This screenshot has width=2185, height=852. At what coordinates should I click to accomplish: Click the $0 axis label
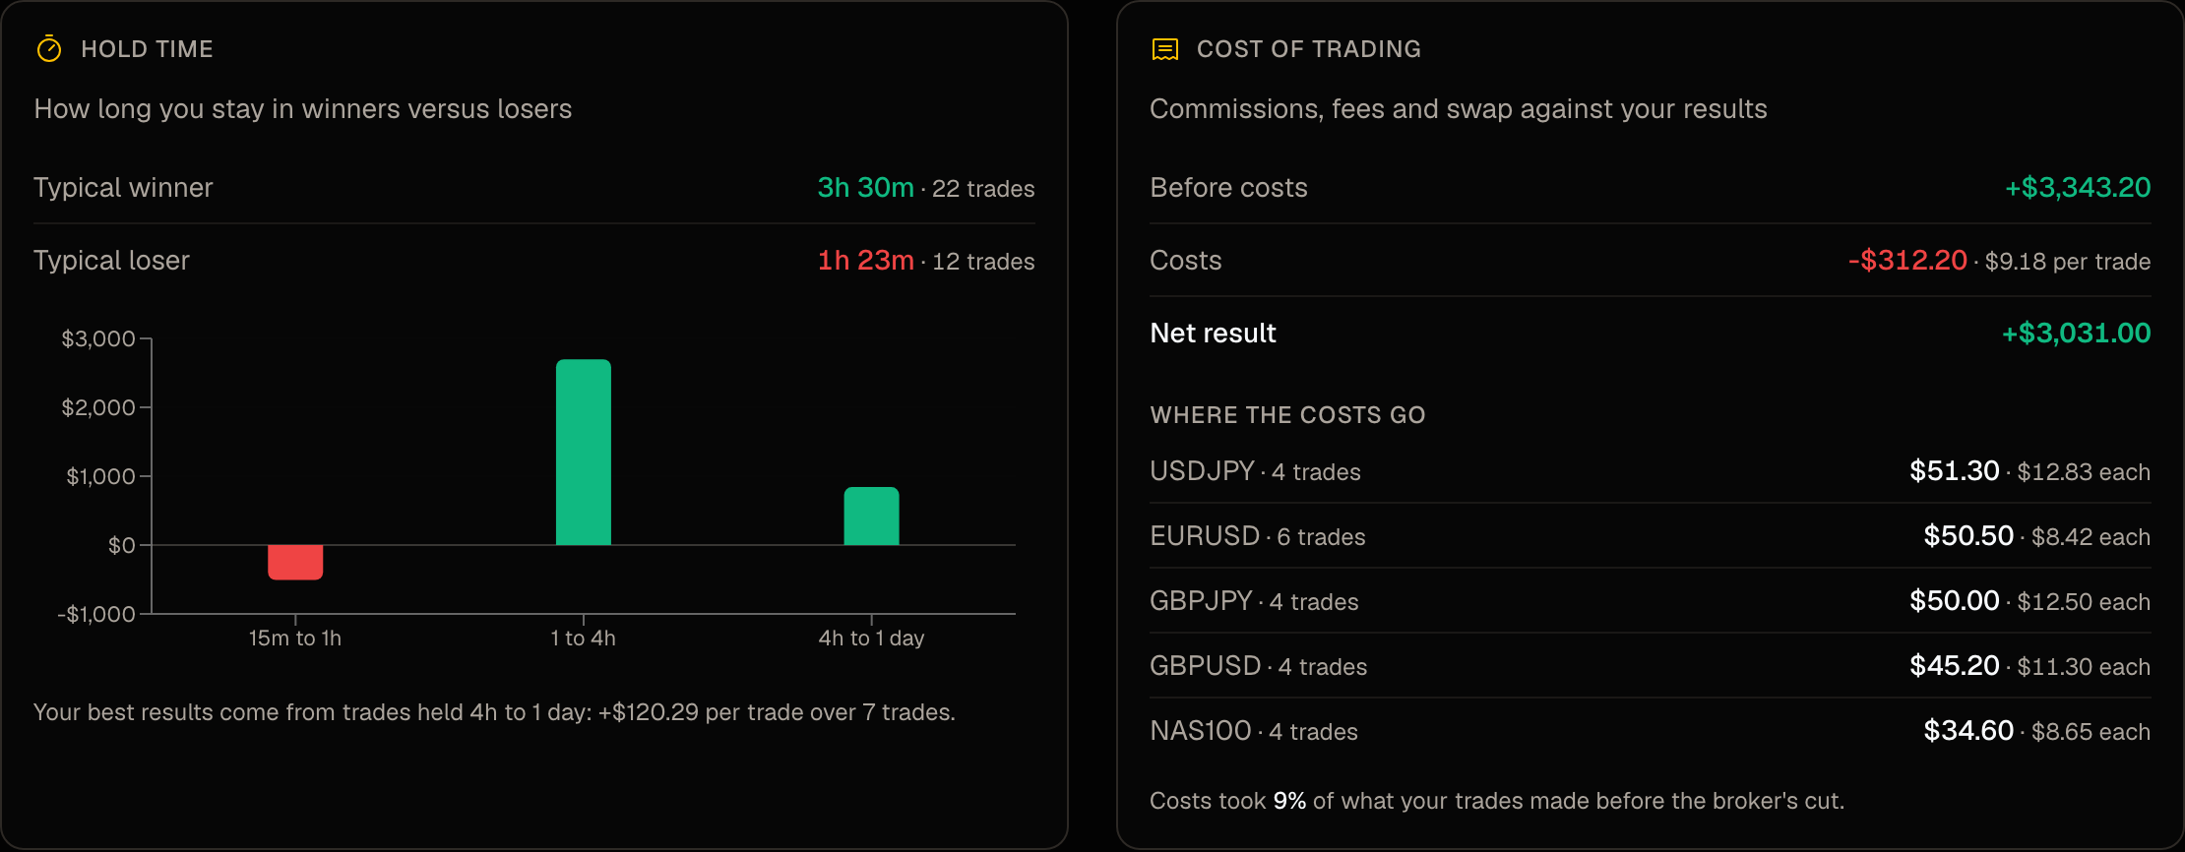(x=122, y=545)
